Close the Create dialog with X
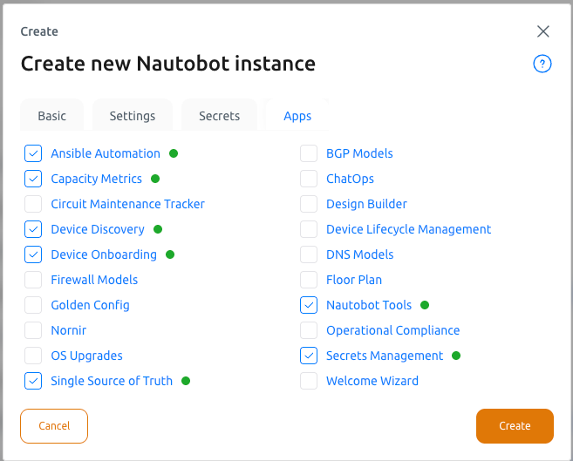 tap(543, 31)
